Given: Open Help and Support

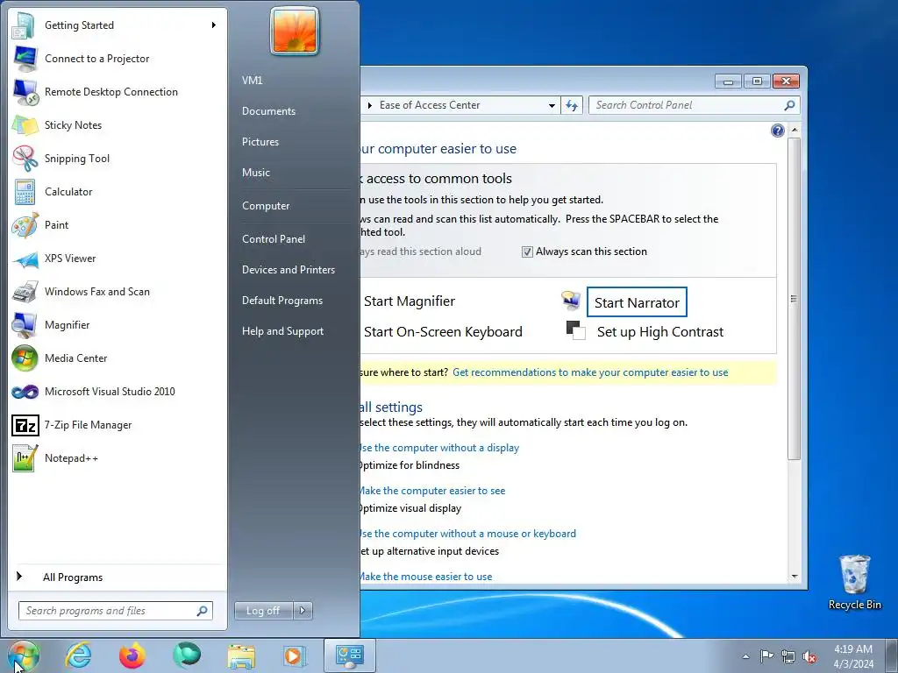Looking at the screenshot, I should pos(282,331).
